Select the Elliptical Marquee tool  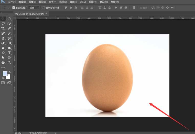point(9,19)
